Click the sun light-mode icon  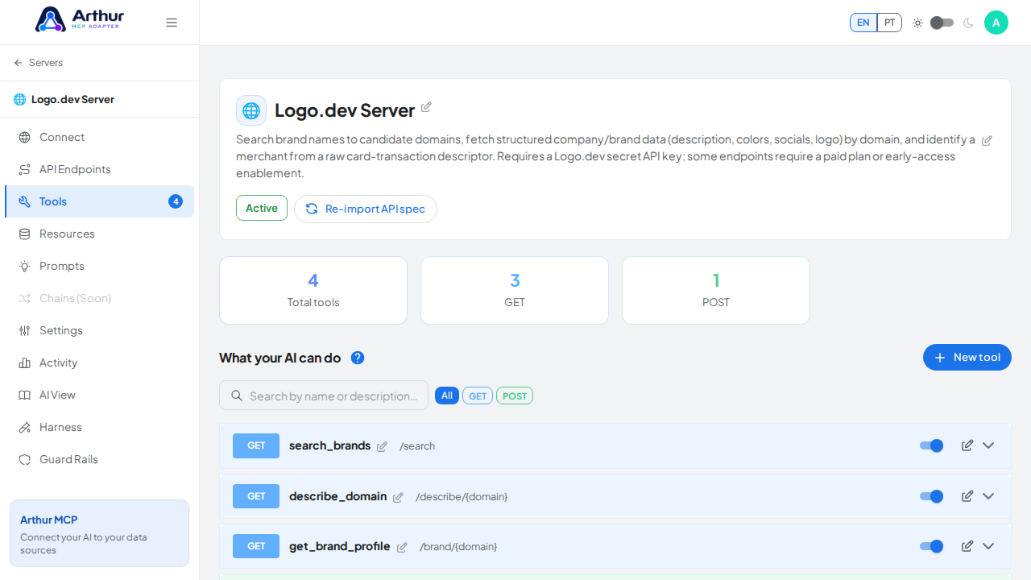click(x=917, y=23)
